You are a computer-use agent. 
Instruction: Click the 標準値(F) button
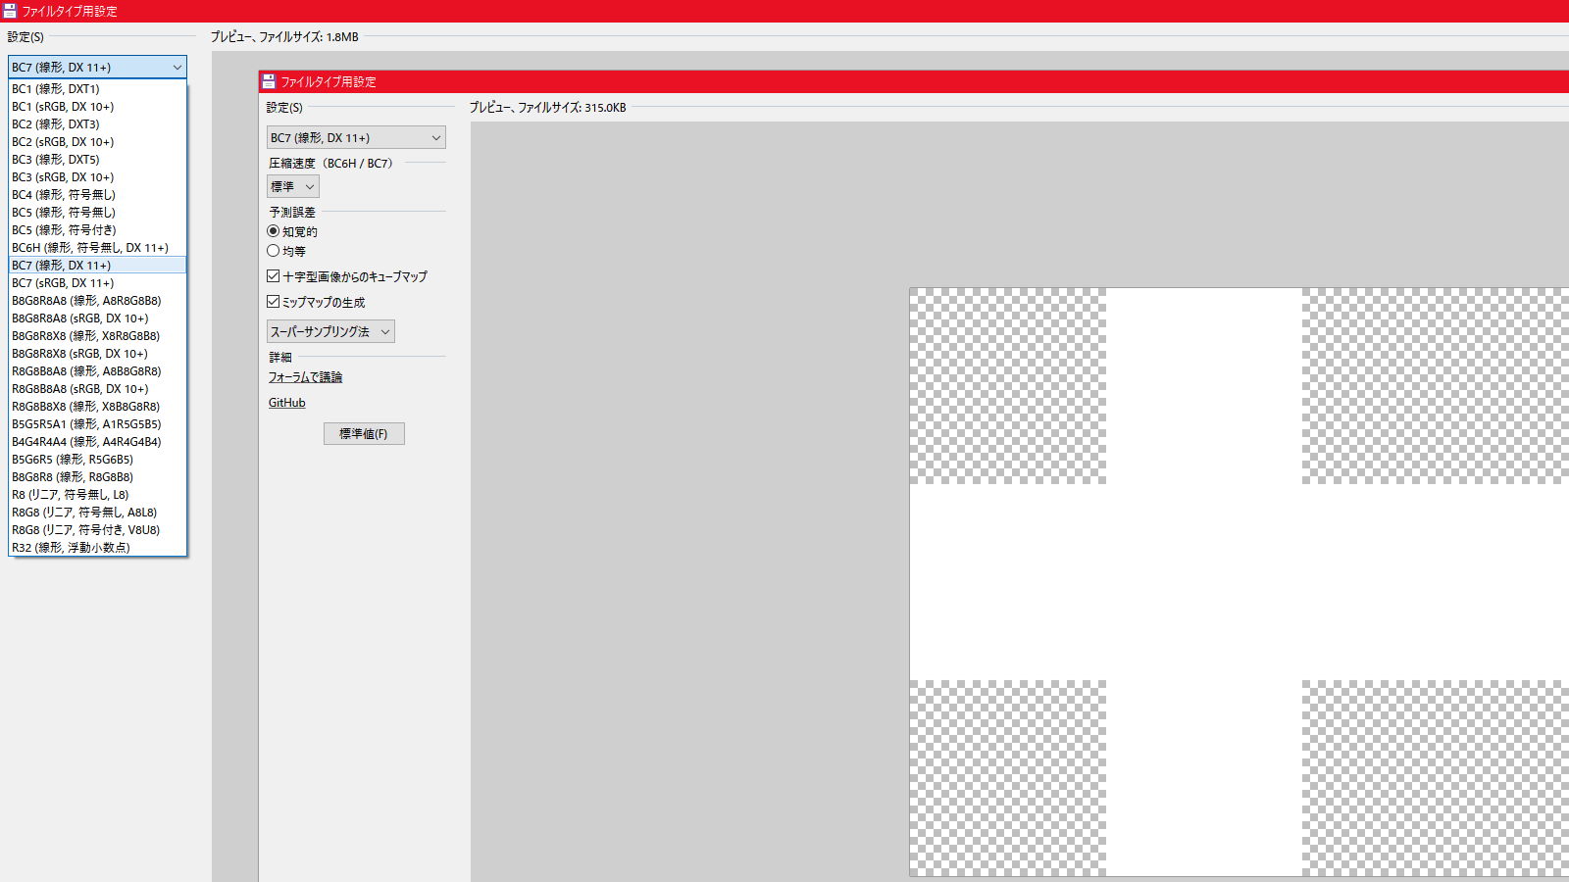364,433
